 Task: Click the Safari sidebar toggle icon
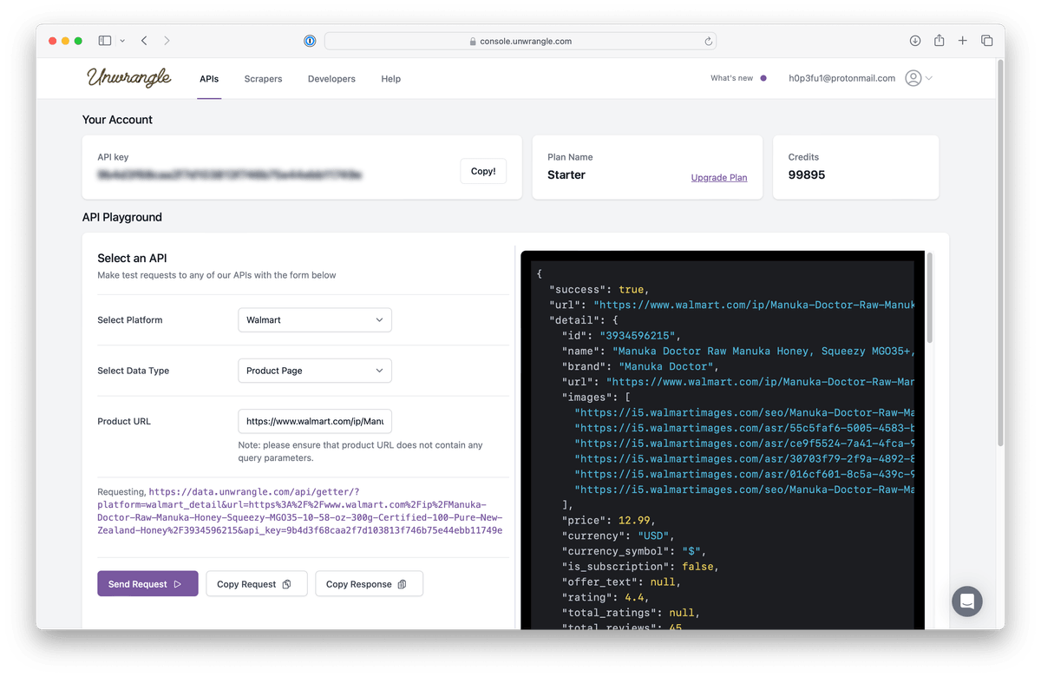tap(105, 41)
